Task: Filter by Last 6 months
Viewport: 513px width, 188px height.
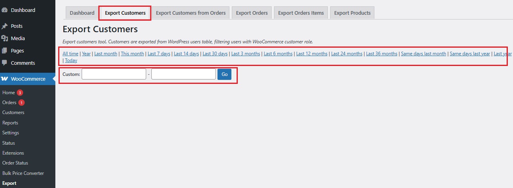Action: coord(278,54)
